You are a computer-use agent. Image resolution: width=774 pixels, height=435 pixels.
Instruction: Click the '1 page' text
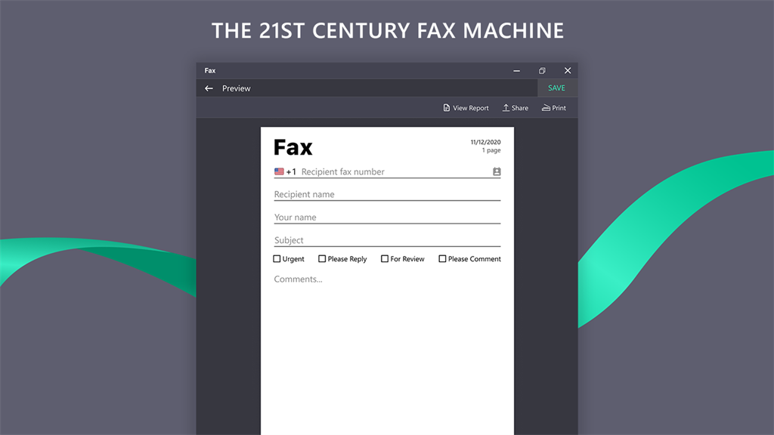pyautogui.click(x=491, y=150)
